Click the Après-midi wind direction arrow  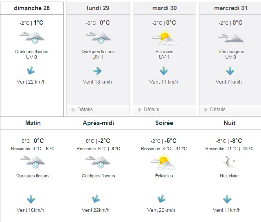(x=96, y=198)
